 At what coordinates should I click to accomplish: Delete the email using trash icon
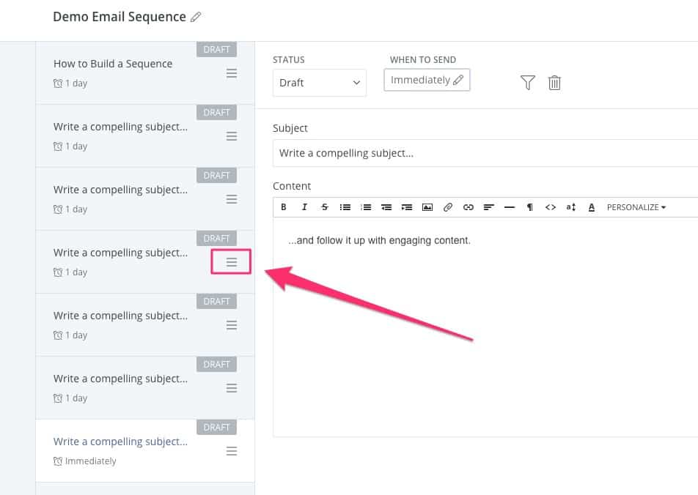coord(555,83)
